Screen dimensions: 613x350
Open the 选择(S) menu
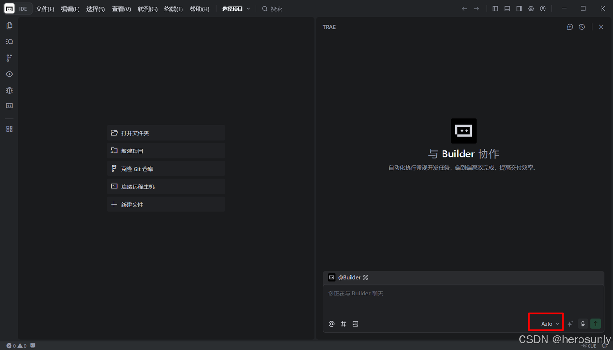pos(95,9)
